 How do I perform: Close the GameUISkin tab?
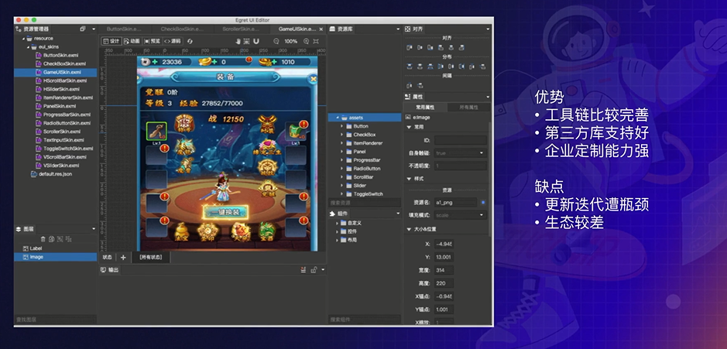tap(321, 29)
